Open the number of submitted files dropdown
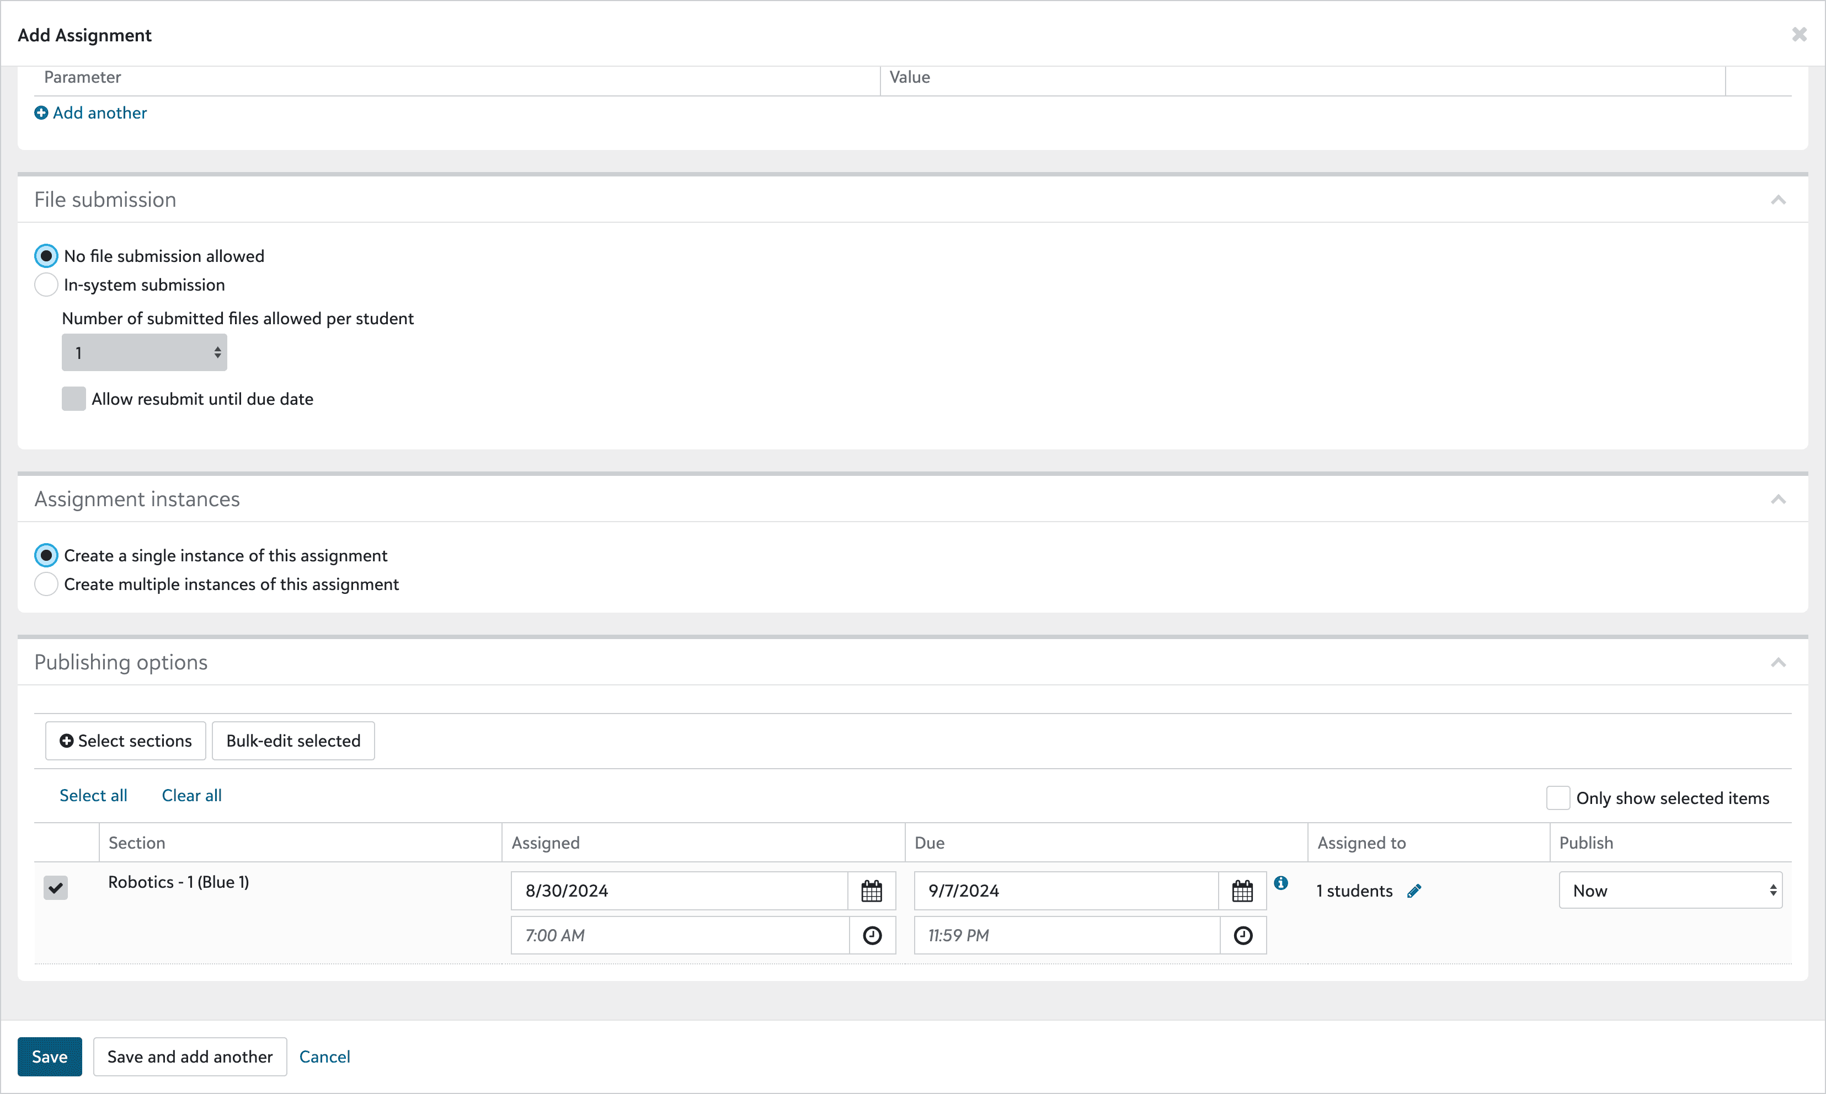 point(145,352)
